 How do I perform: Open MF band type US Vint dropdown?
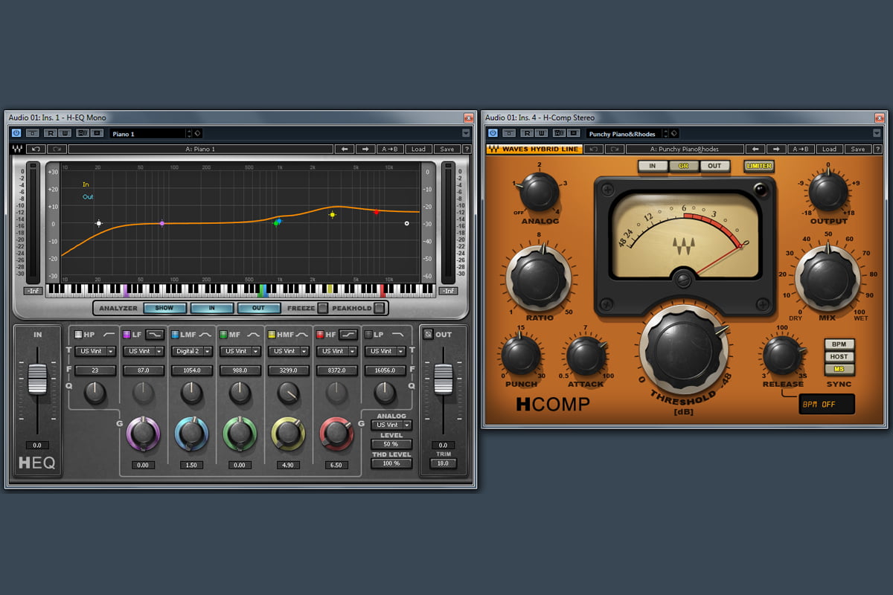tap(240, 351)
